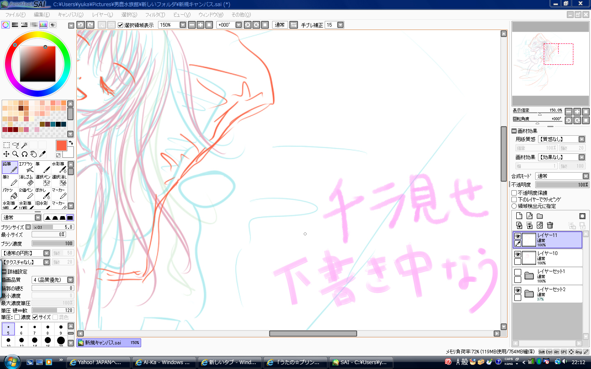The image size is (591, 369).
Task: Collapse the 詳細設定 section
Action: pyautogui.click(x=4, y=272)
